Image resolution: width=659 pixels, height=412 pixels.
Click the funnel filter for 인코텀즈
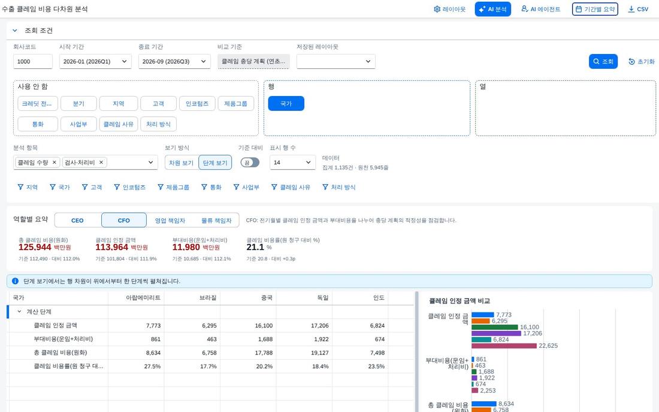[x=130, y=187]
